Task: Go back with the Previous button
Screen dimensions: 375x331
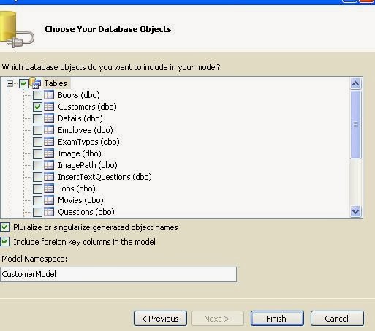Action: pos(160,319)
